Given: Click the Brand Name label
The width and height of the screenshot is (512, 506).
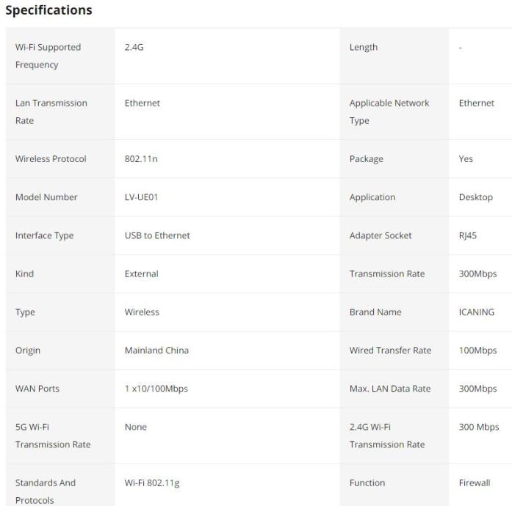Looking at the screenshot, I should tap(375, 312).
